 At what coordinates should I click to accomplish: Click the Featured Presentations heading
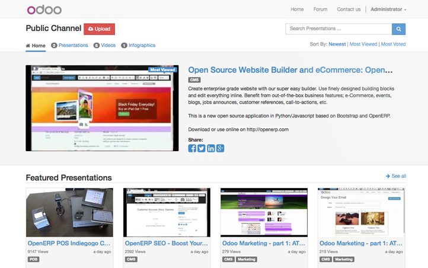click(69, 178)
